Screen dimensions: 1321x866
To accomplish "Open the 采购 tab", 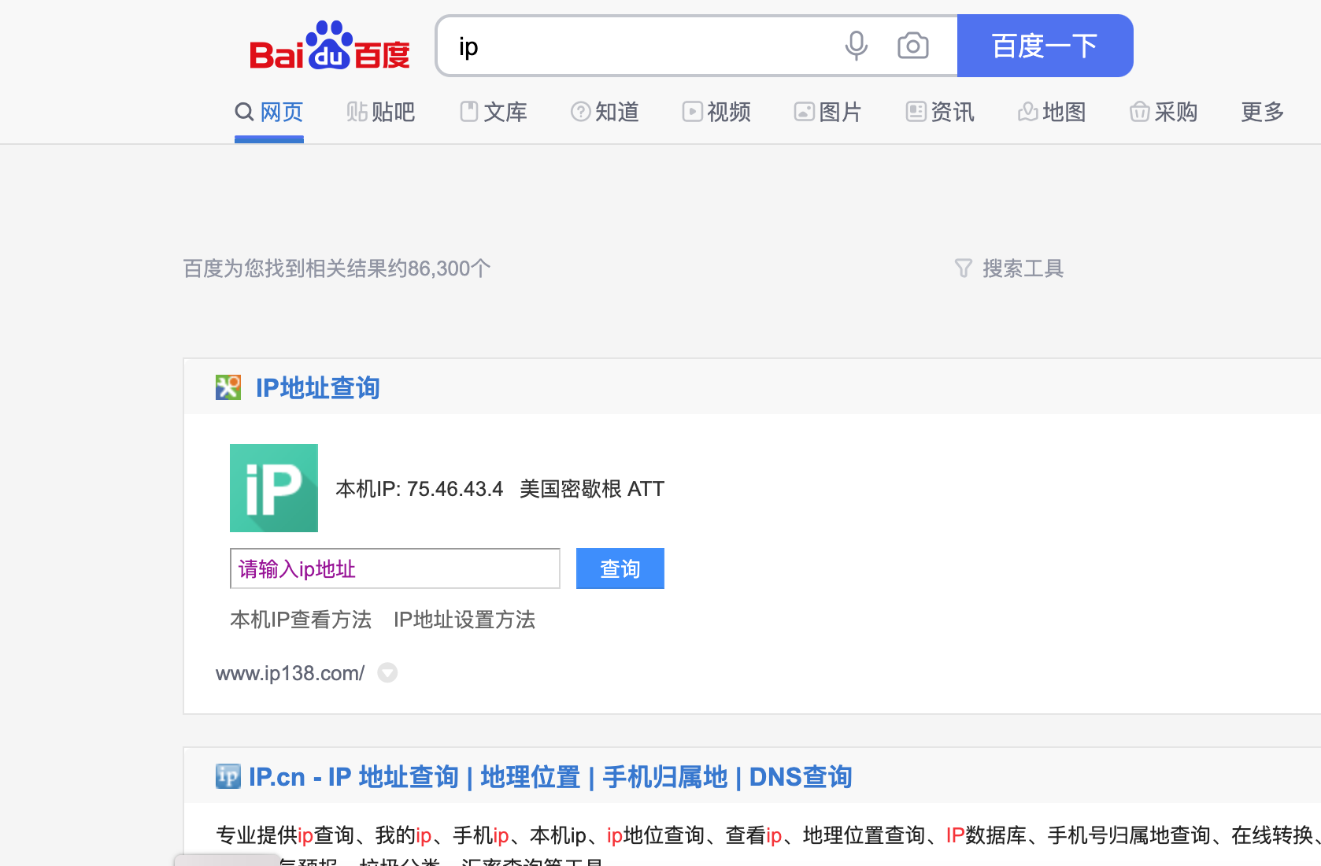I will [x=1164, y=113].
